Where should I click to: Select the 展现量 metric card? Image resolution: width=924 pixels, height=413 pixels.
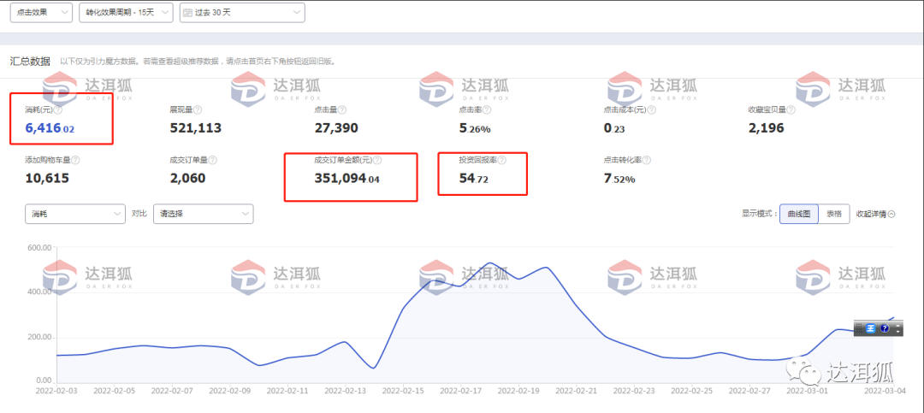coord(196,120)
